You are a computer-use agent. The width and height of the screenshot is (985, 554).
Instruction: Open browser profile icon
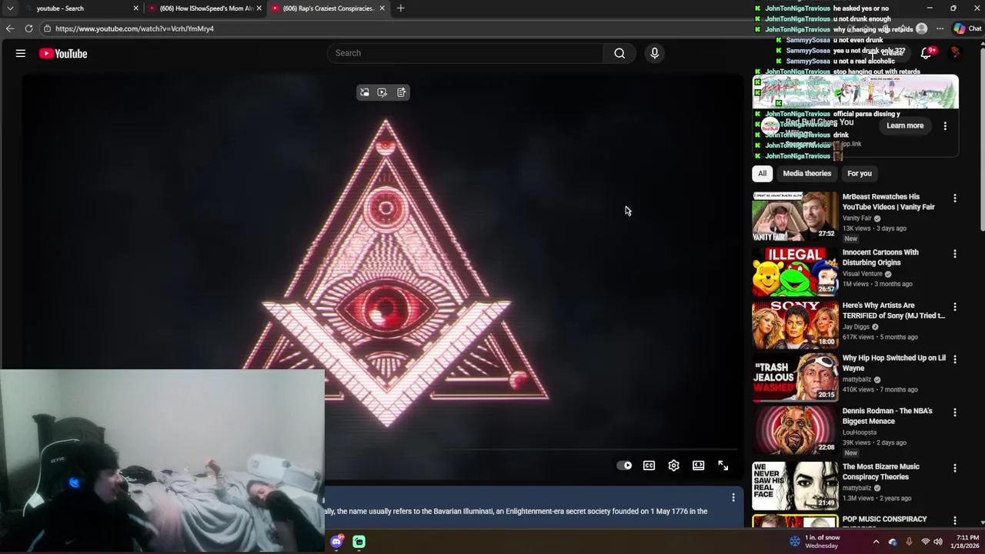[921, 28]
